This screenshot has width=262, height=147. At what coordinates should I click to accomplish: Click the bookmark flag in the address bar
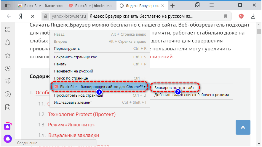226,16
